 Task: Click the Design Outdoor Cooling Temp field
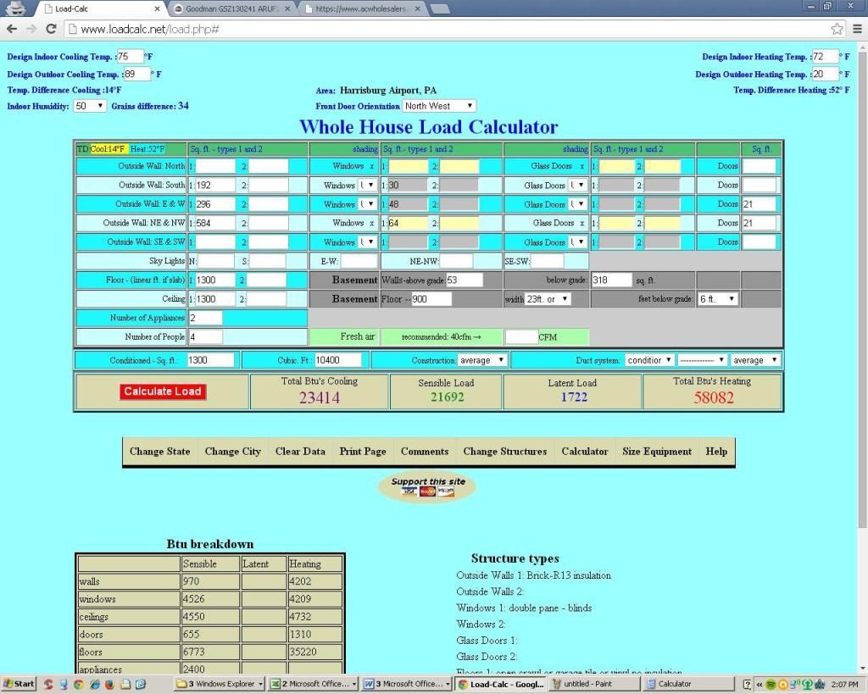point(137,75)
